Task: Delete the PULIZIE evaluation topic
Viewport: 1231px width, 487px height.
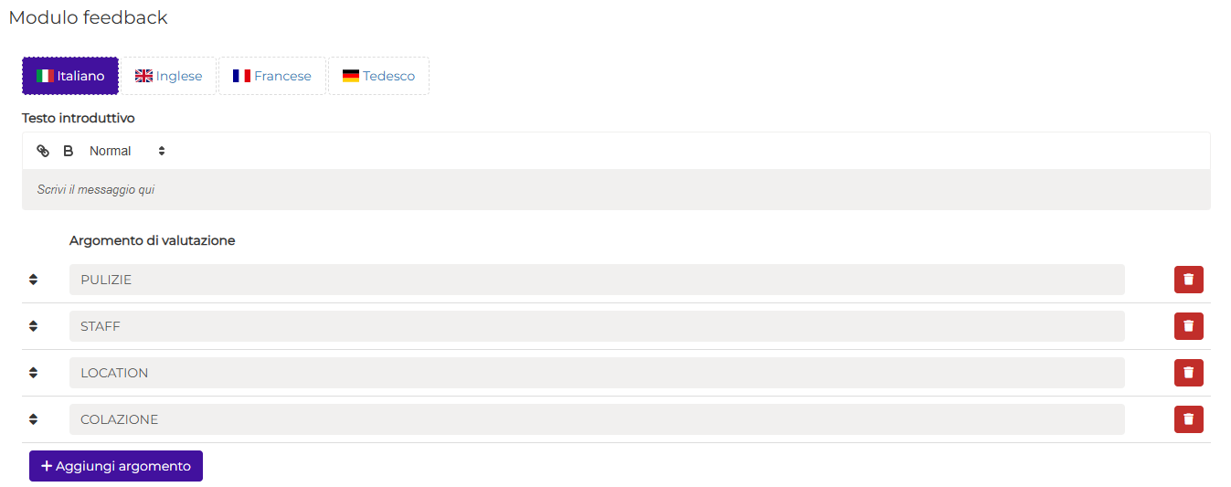Action: point(1188,280)
